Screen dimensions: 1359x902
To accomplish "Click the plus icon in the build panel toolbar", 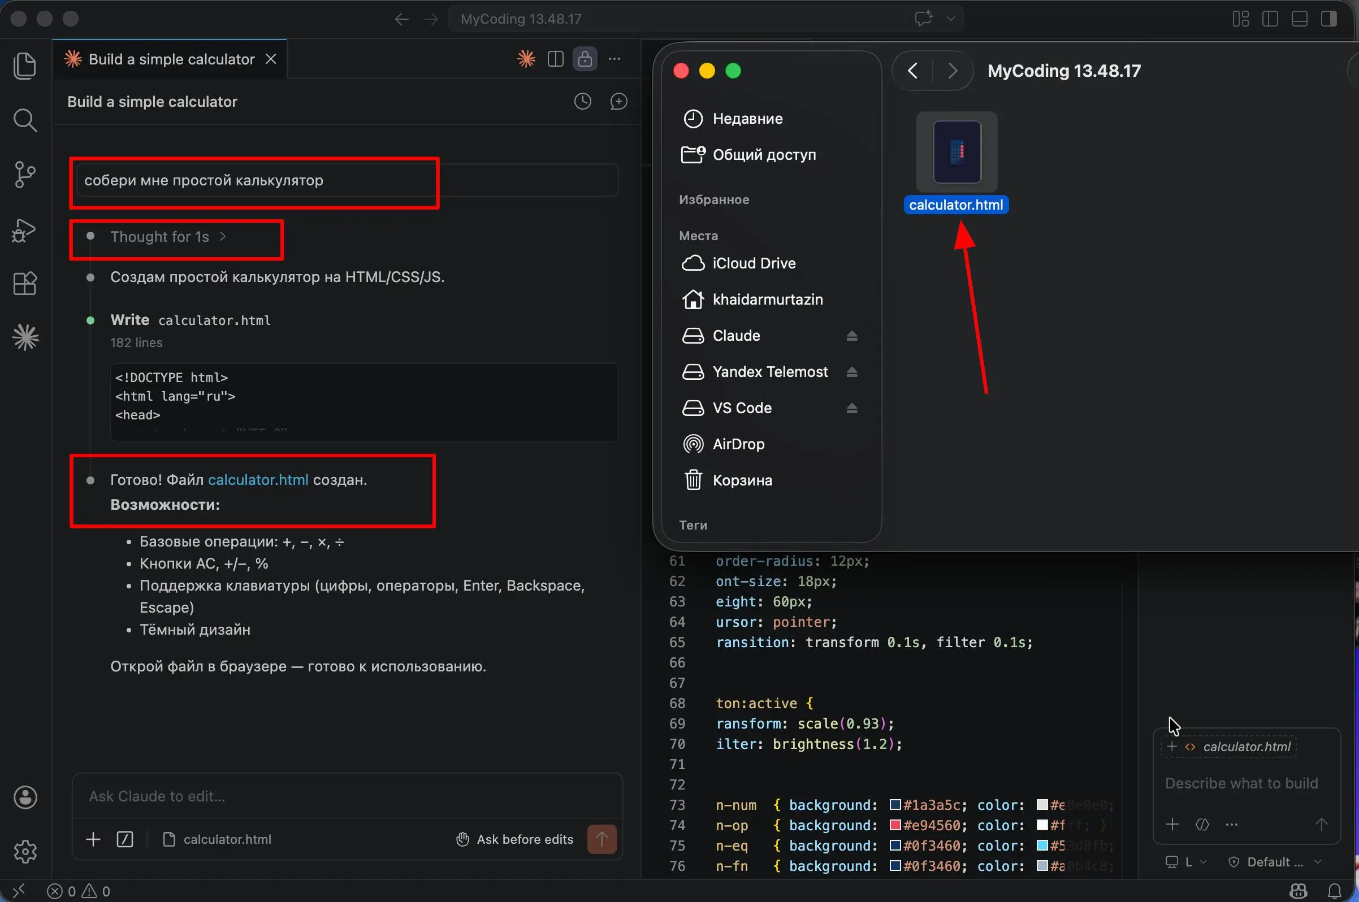I will coord(1172,825).
